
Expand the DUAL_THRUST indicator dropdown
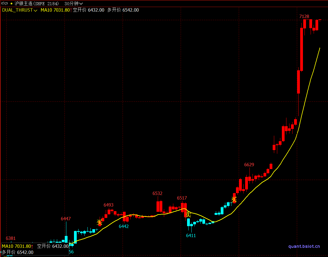pos(20,10)
